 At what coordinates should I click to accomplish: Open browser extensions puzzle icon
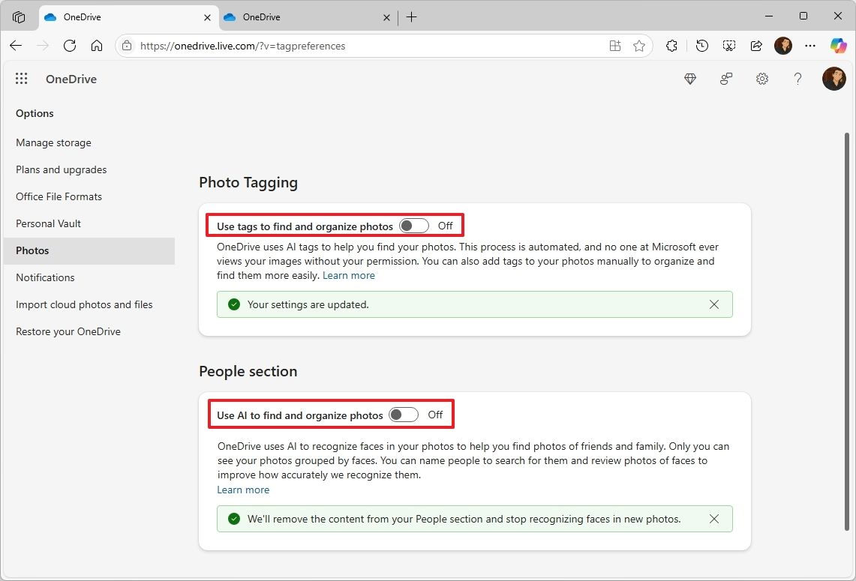pyautogui.click(x=671, y=46)
